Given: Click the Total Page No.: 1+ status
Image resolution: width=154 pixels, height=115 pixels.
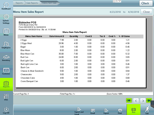Looking at the screenshot, I should (x=68, y=94).
